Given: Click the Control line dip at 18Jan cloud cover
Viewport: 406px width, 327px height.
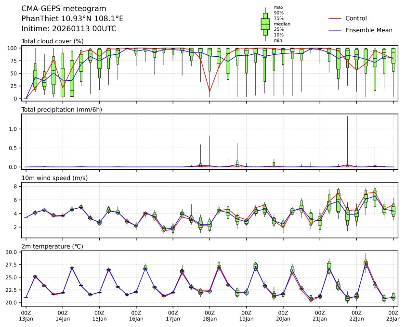Looking at the screenshot, I should [210, 91].
